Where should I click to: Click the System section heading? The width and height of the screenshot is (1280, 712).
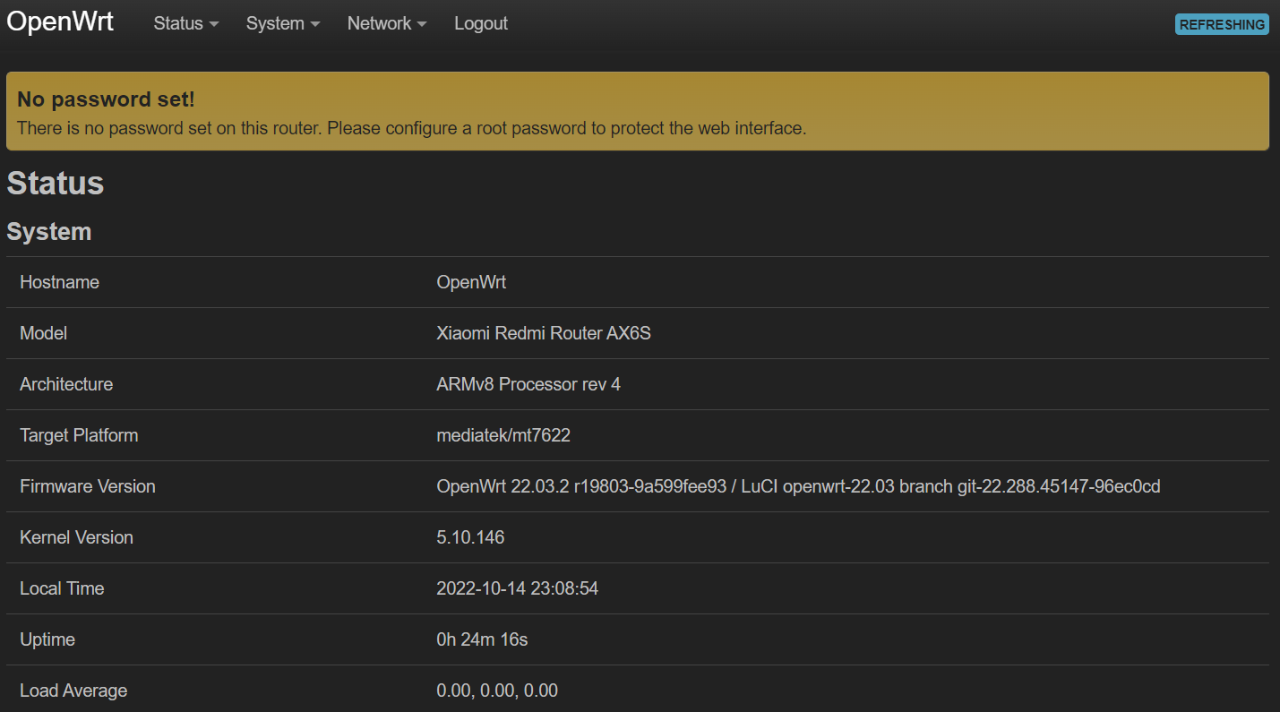click(49, 231)
